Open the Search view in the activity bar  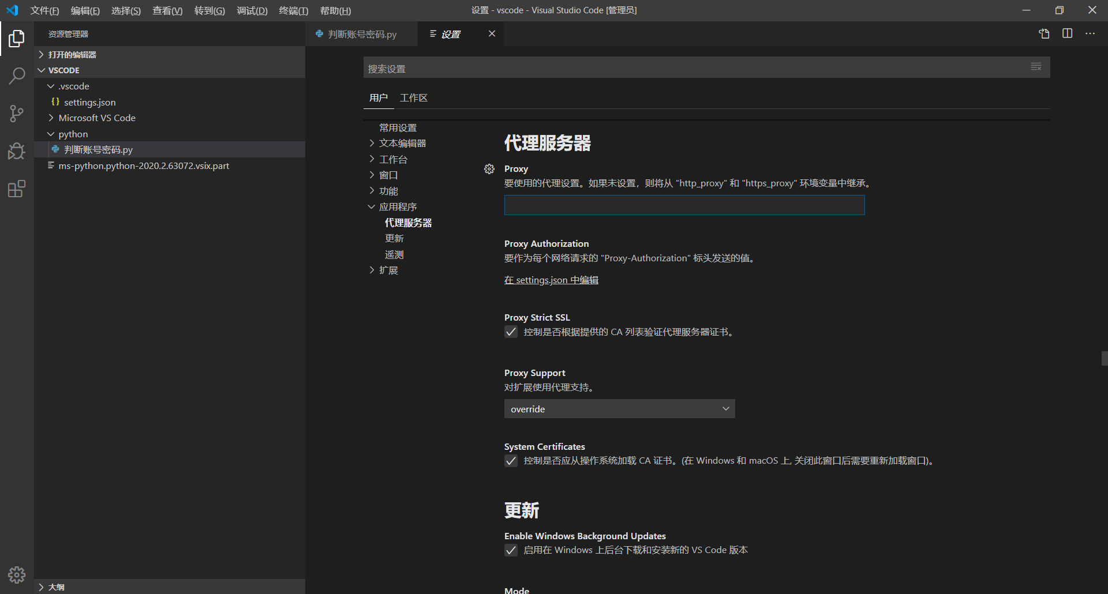(17, 76)
